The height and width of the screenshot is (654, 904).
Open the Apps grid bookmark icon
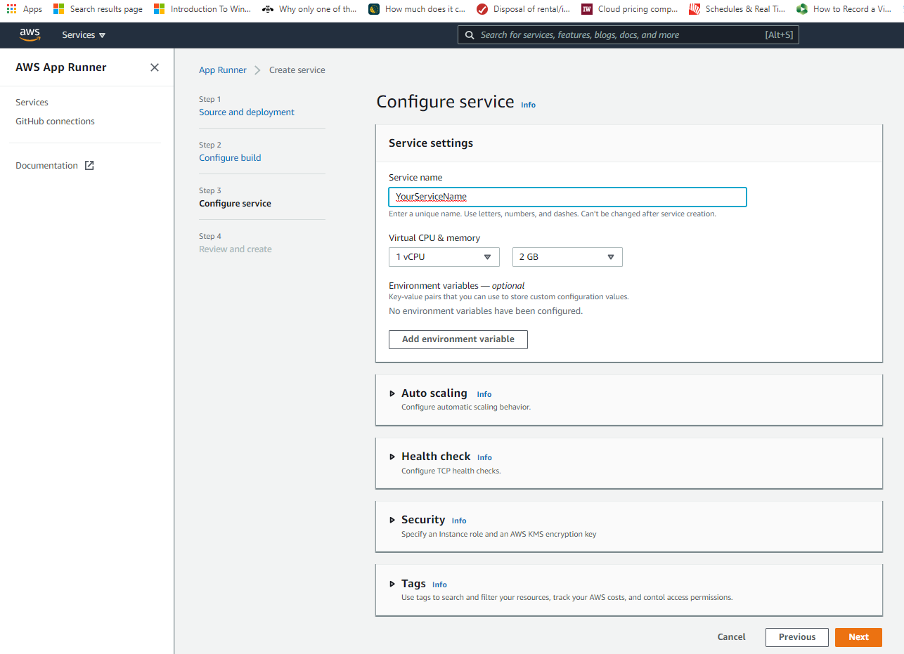[x=12, y=9]
